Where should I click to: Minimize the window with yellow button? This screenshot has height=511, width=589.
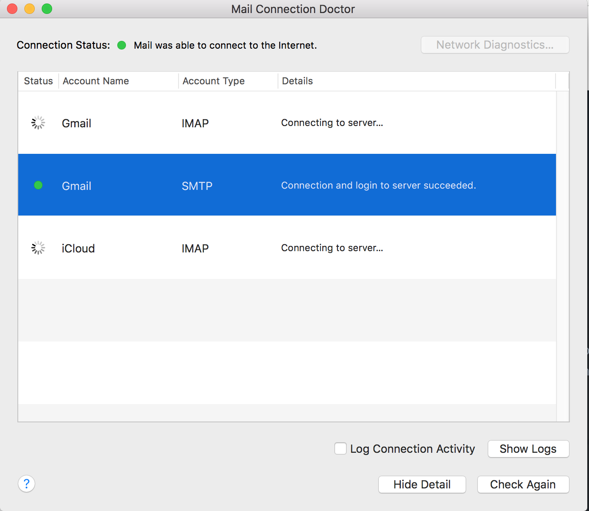tap(30, 9)
